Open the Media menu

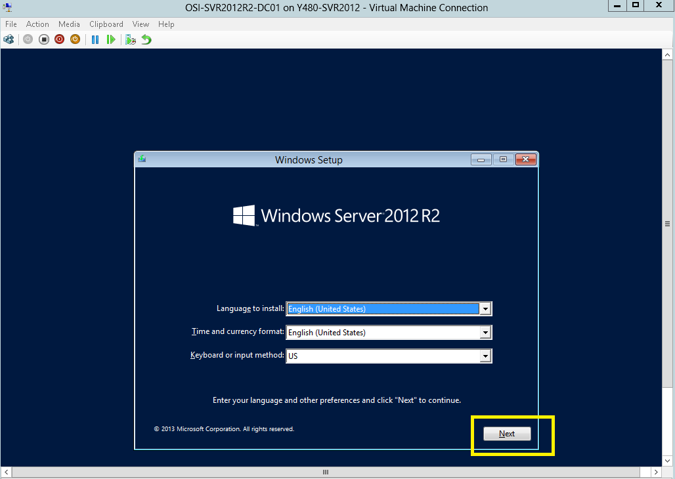click(69, 24)
